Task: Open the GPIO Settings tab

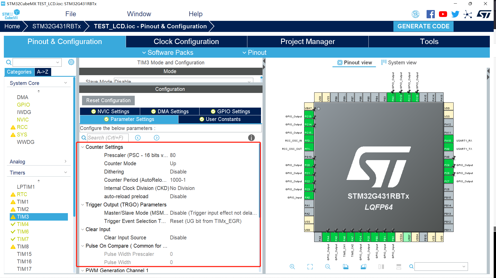Action: click(230, 111)
